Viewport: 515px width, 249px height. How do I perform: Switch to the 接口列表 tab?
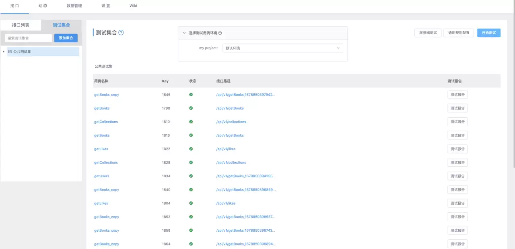[21, 25]
